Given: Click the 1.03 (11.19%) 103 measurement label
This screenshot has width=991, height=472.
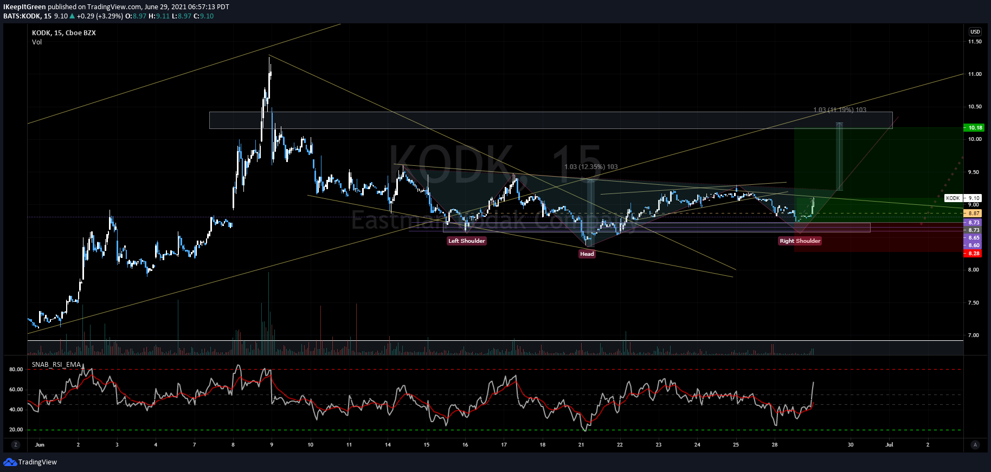Looking at the screenshot, I should 840,110.
